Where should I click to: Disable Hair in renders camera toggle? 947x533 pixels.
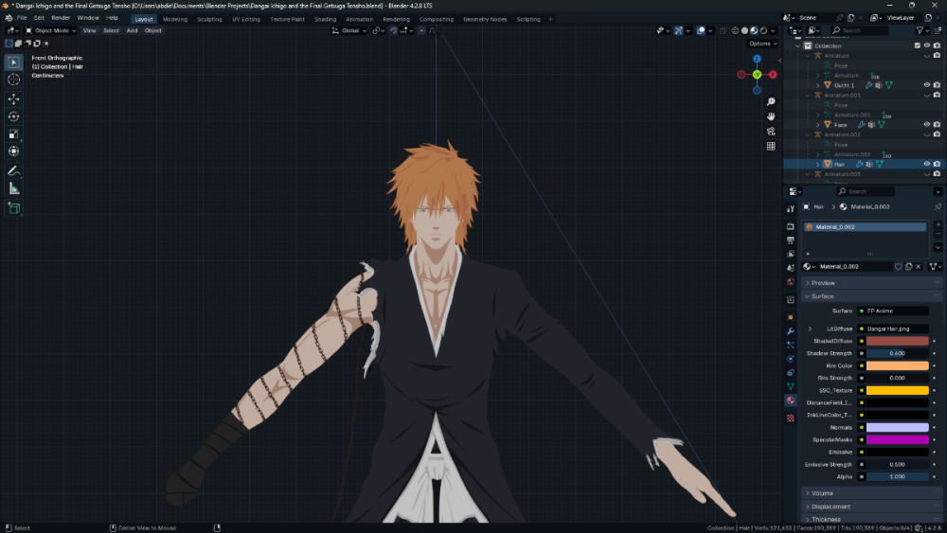point(937,164)
